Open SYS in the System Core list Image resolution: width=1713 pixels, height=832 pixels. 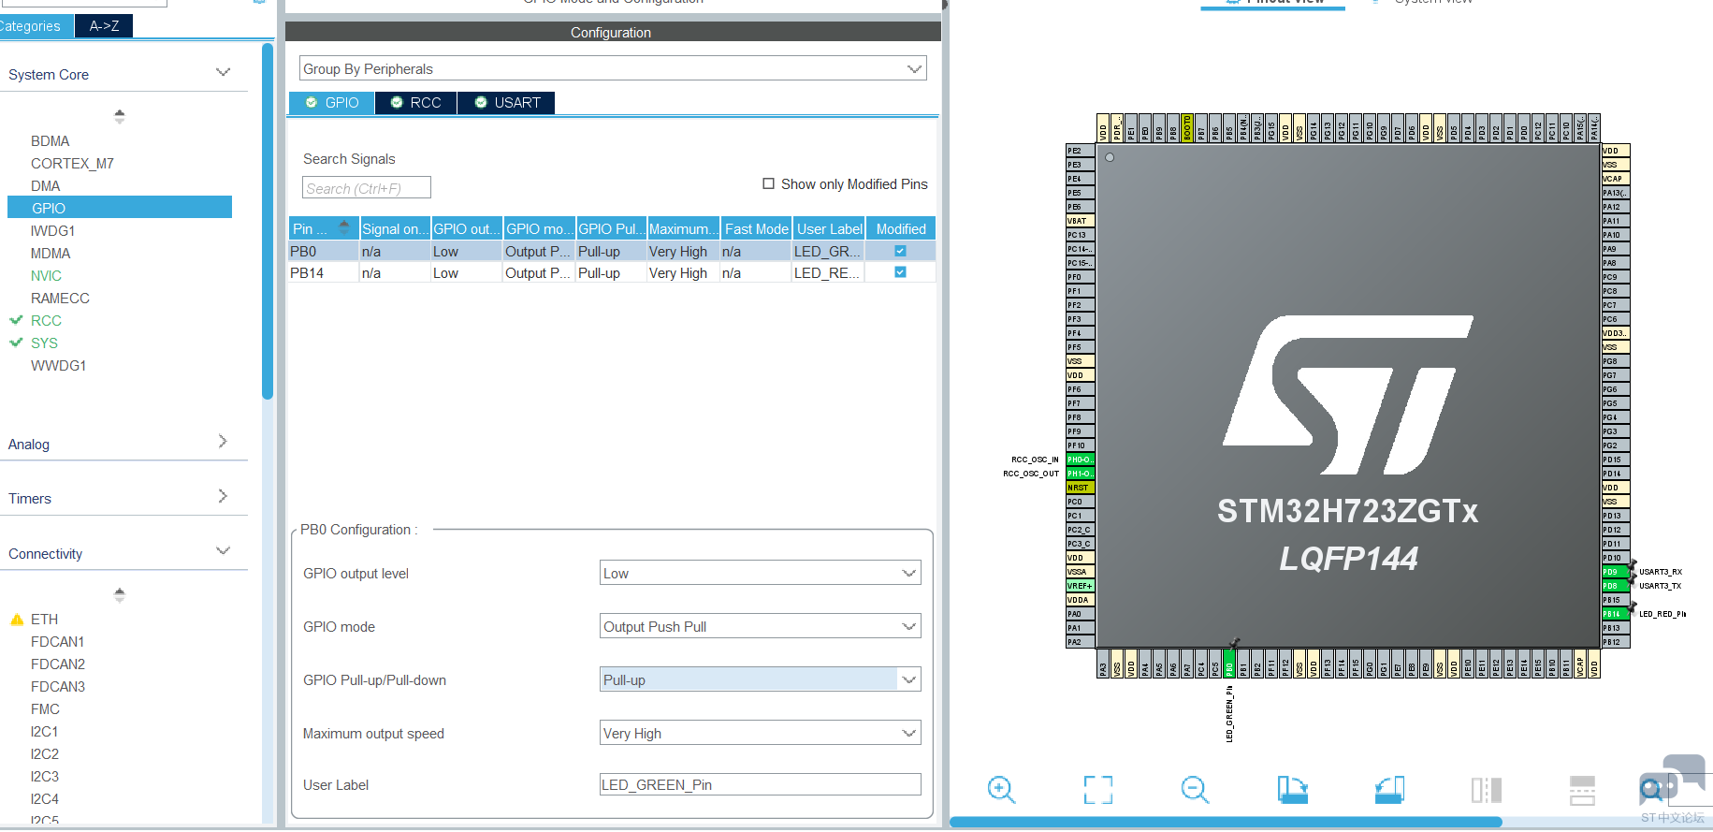(44, 343)
